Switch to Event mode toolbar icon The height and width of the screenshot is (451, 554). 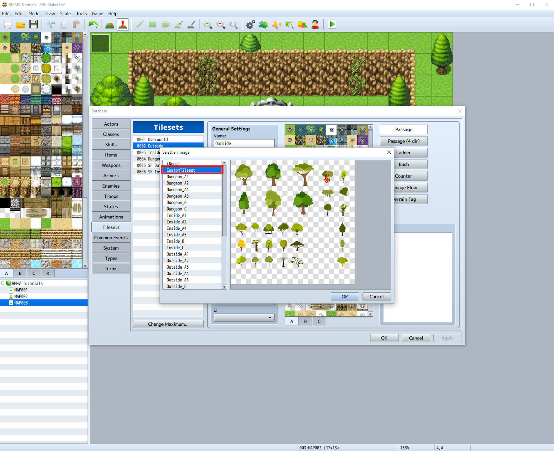click(x=123, y=24)
